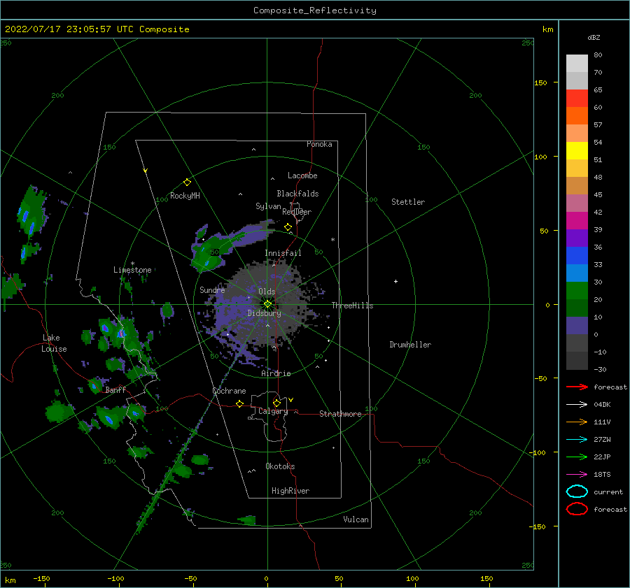Click the Composite_Reflectivity title
Viewport: 630px width, 588px height.
click(x=315, y=10)
